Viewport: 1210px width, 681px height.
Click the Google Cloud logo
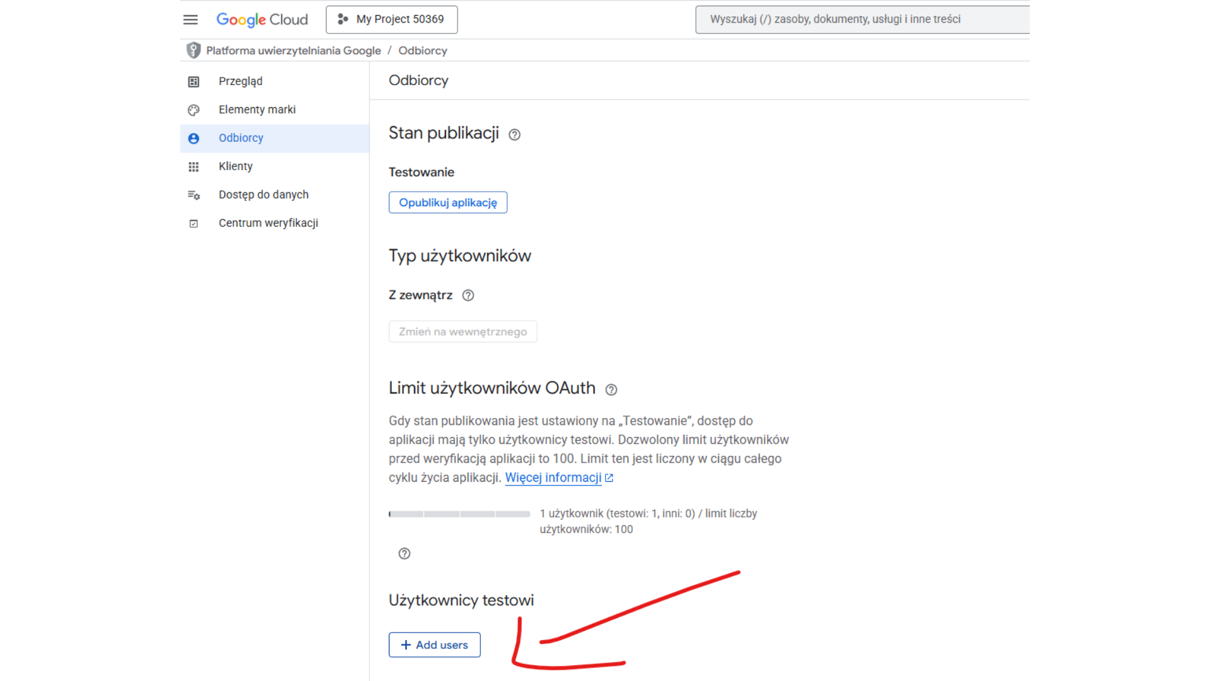pos(262,20)
